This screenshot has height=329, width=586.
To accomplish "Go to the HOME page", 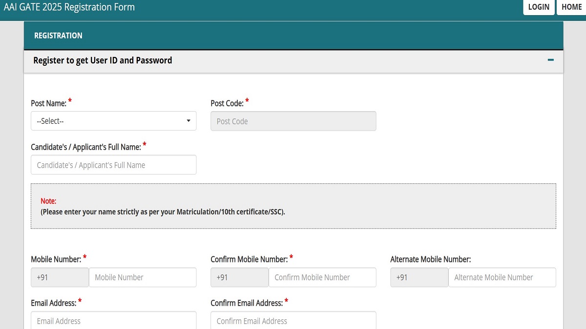I will [571, 7].
